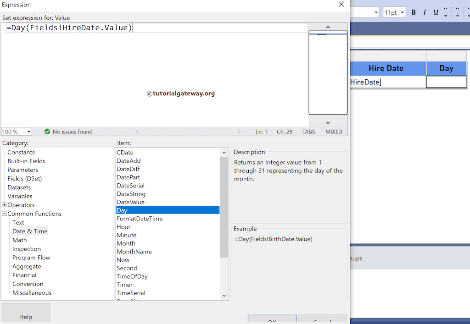Select the Program Flow function category
Image resolution: width=470 pixels, height=324 pixels.
31,258
